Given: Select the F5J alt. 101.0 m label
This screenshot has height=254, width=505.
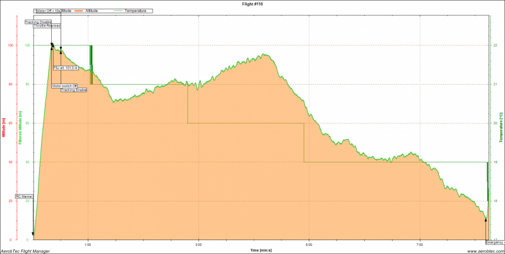Looking at the screenshot, I should (x=65, y=68).
